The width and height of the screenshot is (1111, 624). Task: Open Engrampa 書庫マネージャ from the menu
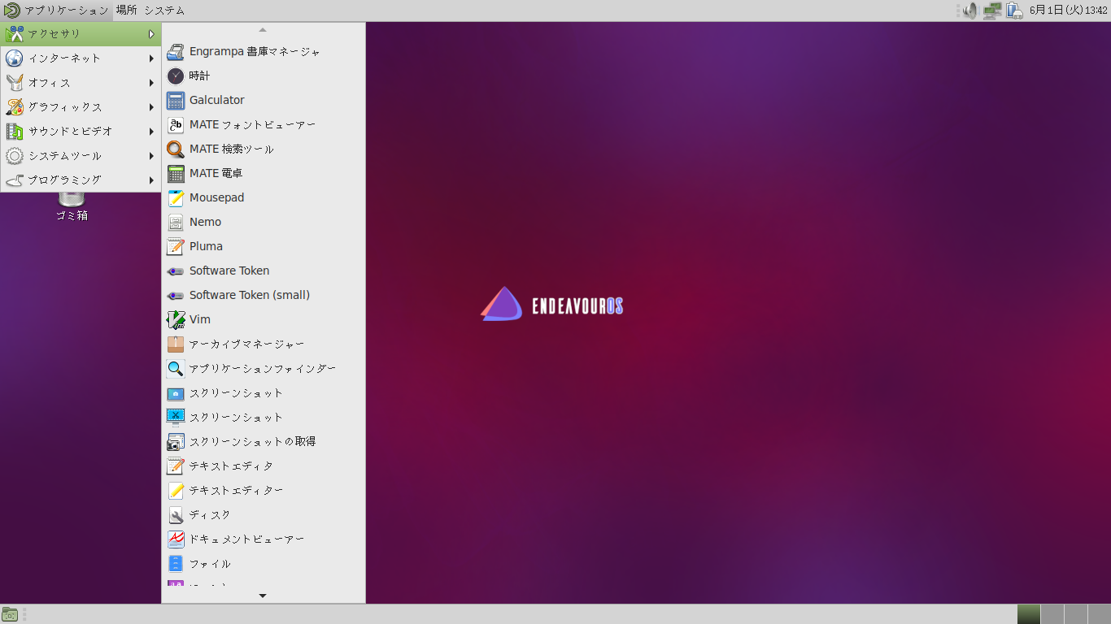point(264,51)
